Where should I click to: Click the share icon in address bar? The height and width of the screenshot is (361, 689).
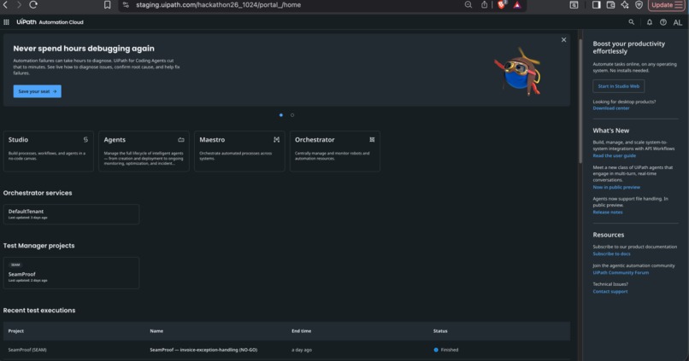[x=484, y=5]
